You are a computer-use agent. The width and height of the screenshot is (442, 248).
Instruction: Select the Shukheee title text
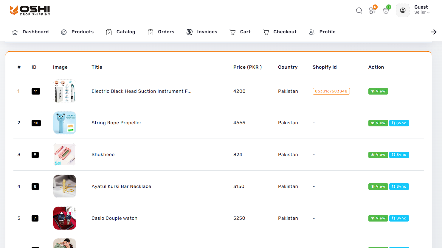103,155
